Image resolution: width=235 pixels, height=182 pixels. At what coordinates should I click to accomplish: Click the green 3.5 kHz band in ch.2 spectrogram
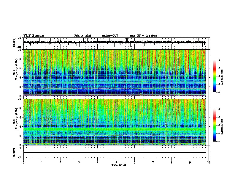(114, 129)
